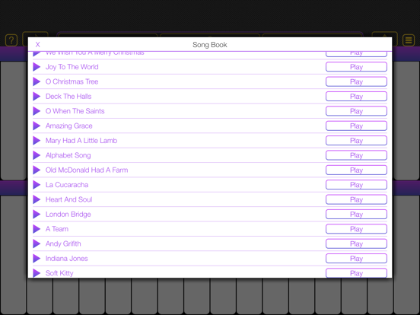Image resolution: width=420 pixels, height=315 pixels.
Task: Close the Song Book with X
Action: pos(38,44)
